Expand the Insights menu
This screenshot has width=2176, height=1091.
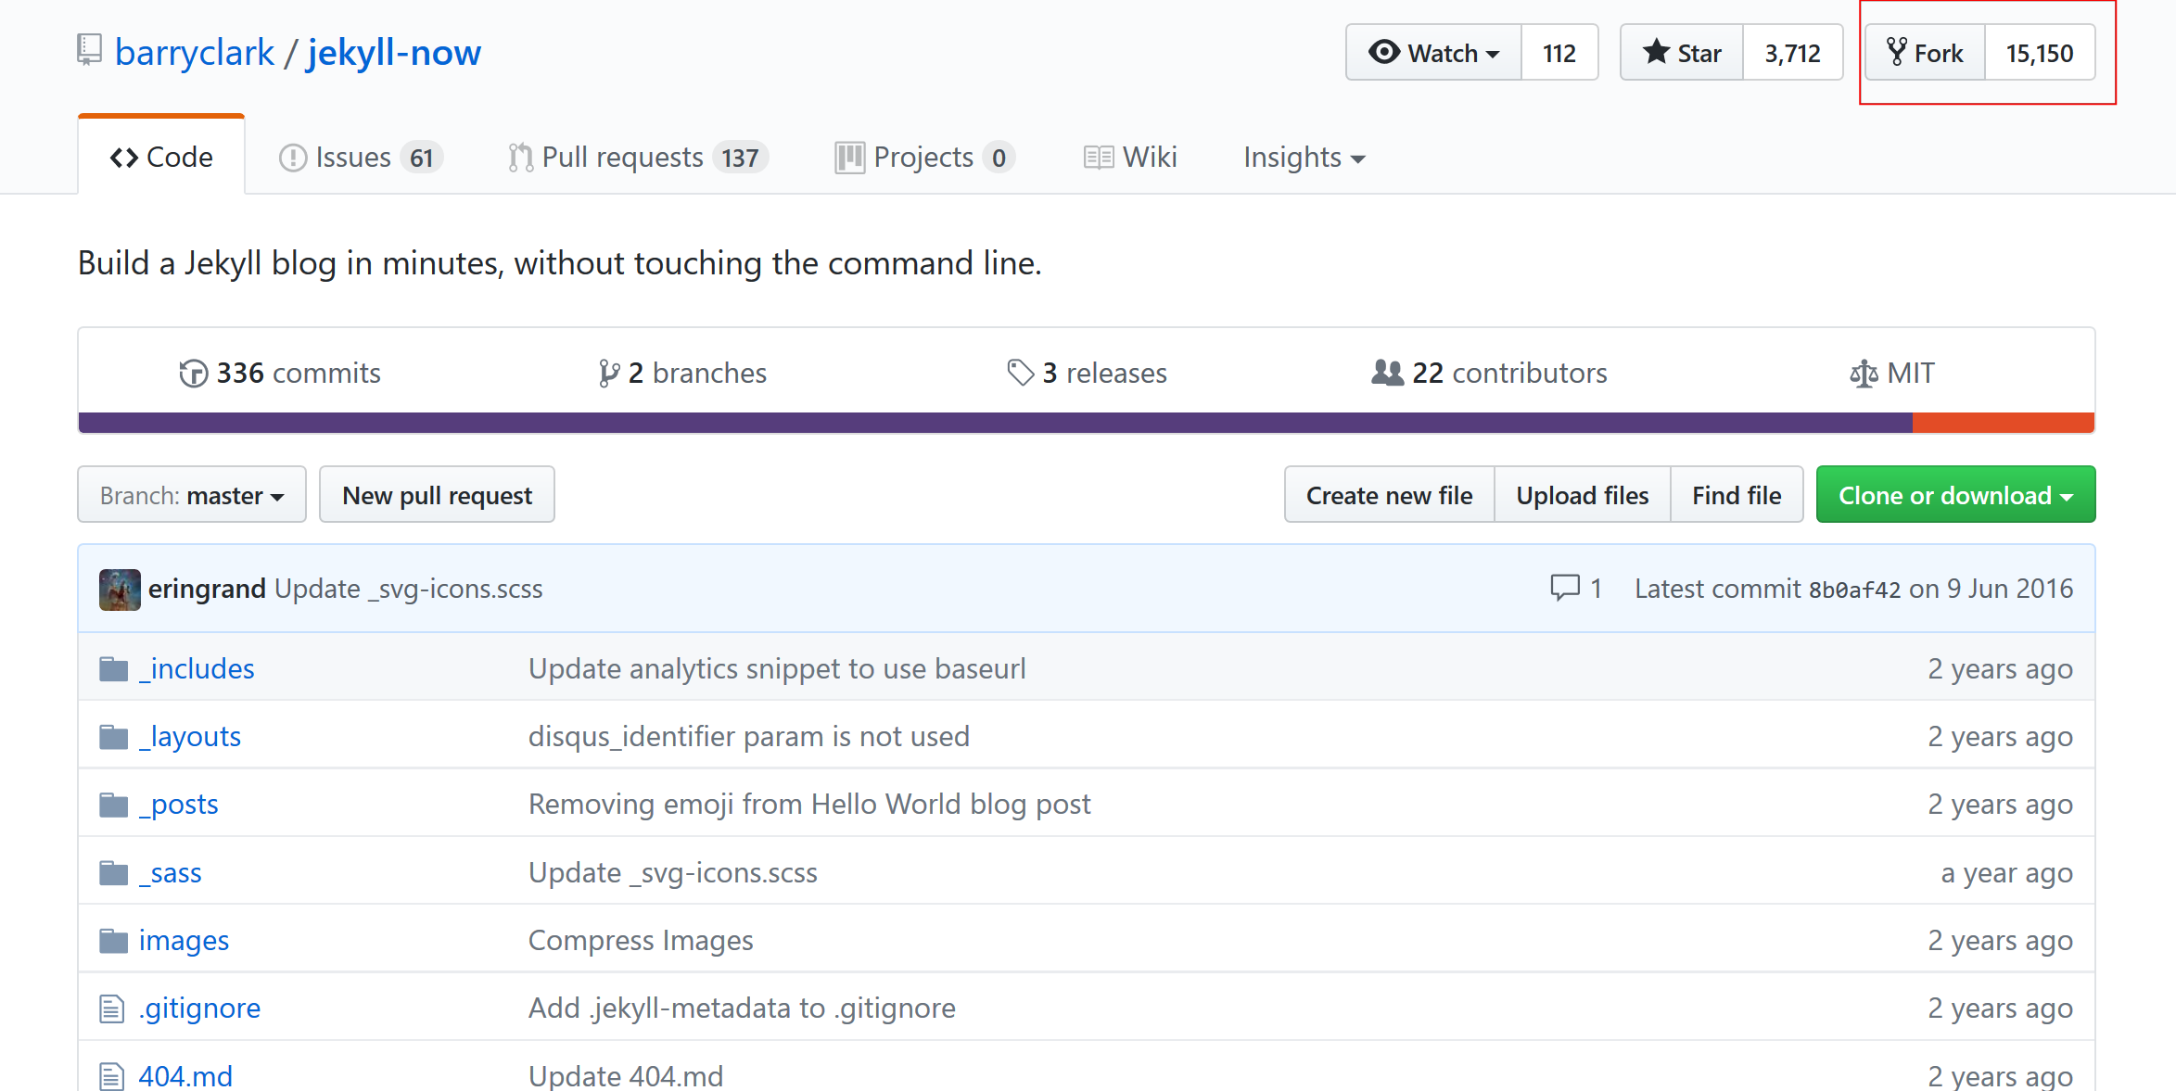(1303, 158)
